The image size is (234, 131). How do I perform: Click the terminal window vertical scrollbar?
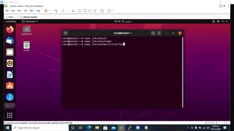coord(182,72)
